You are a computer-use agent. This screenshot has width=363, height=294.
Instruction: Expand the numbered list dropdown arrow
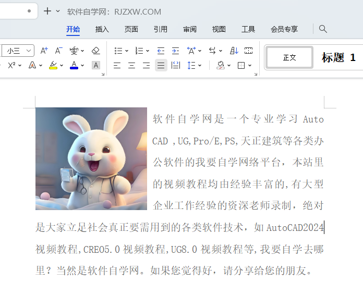(148, 51)
